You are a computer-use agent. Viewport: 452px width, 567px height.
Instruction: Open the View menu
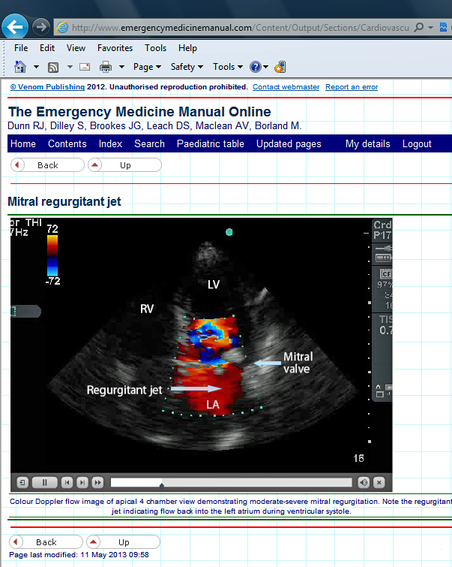point(76,48)
